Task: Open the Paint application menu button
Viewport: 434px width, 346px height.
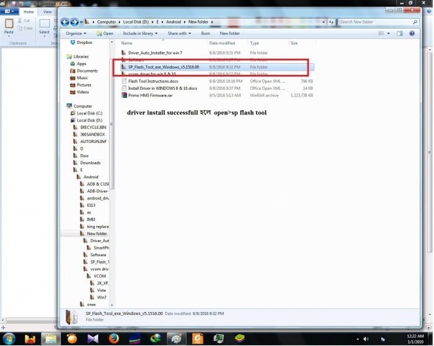Action: (9, 12)
